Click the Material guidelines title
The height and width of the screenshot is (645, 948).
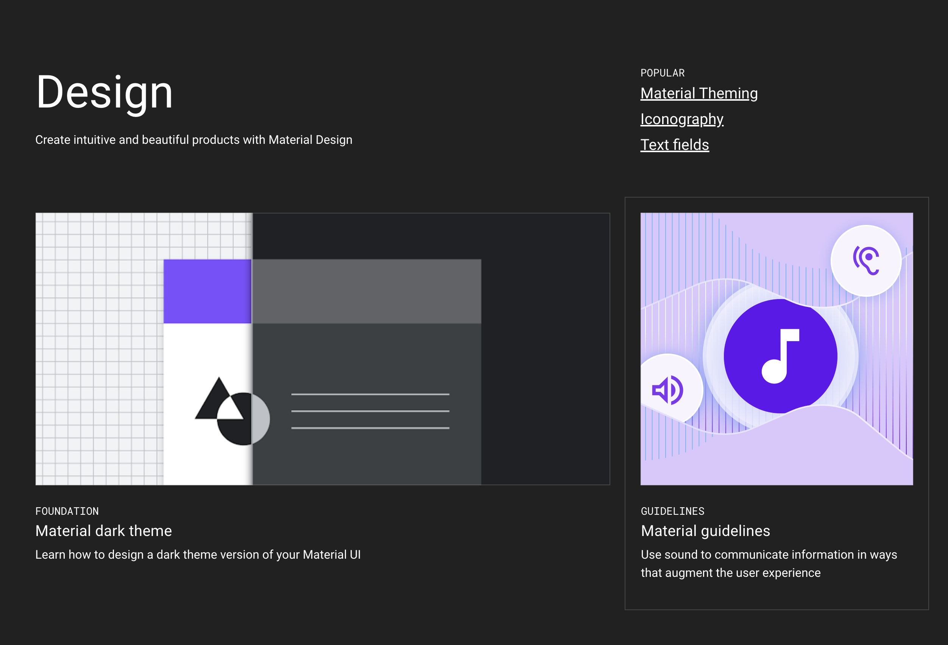[705, 531]
